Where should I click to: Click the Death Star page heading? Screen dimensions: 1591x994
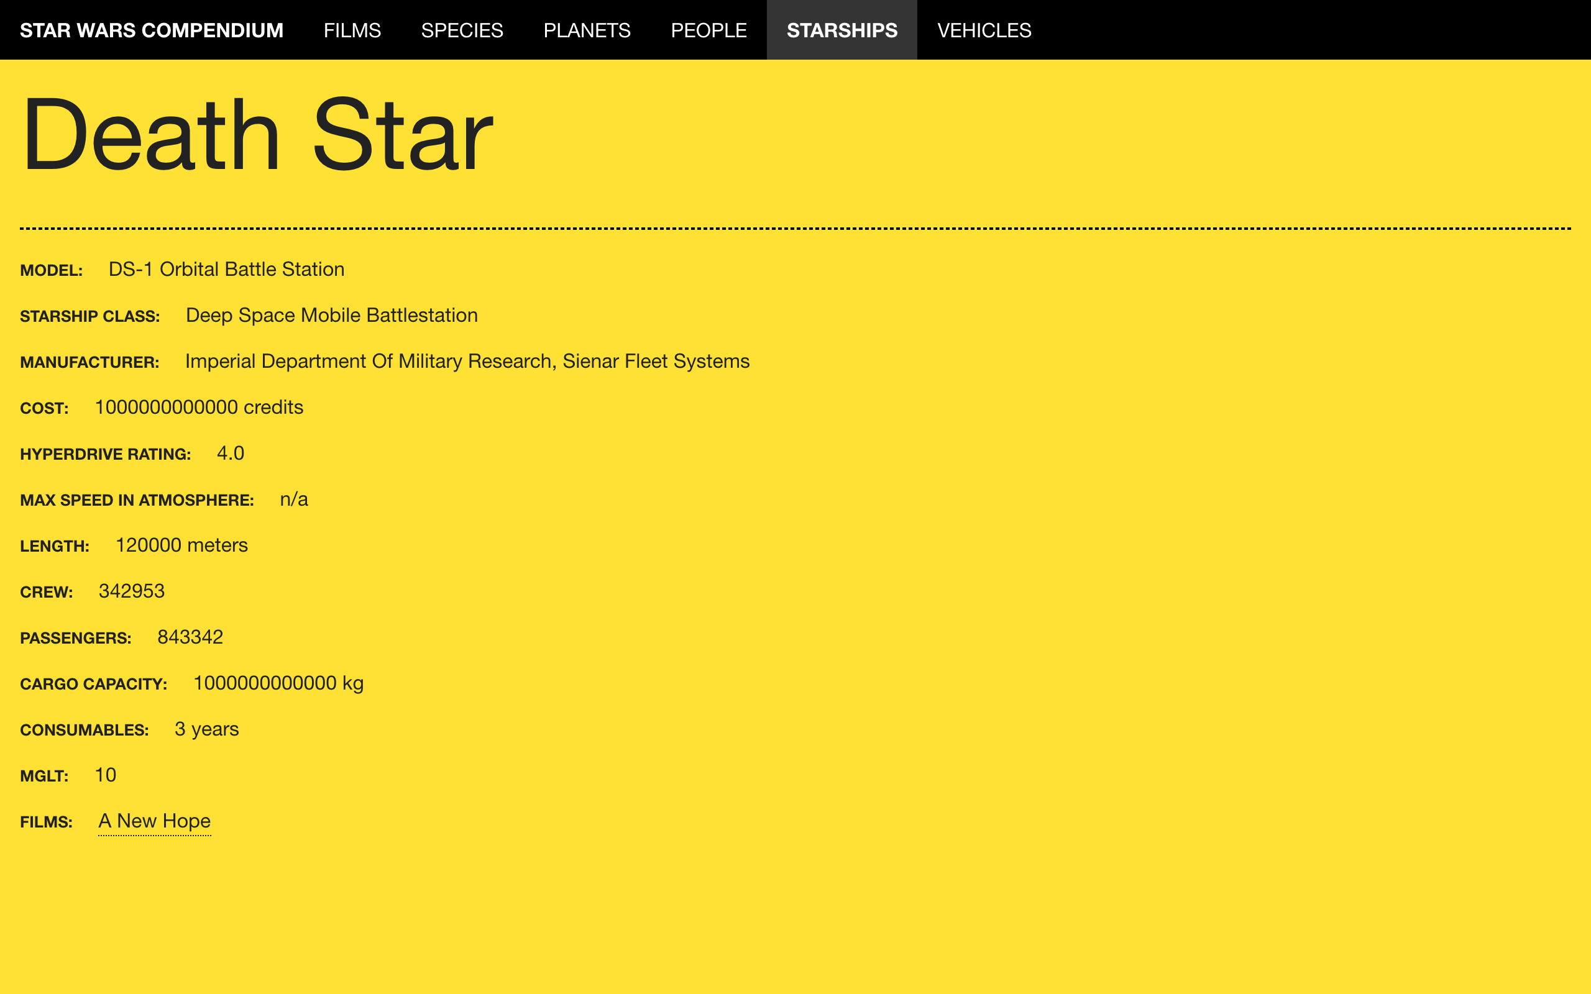click(257, 135)
